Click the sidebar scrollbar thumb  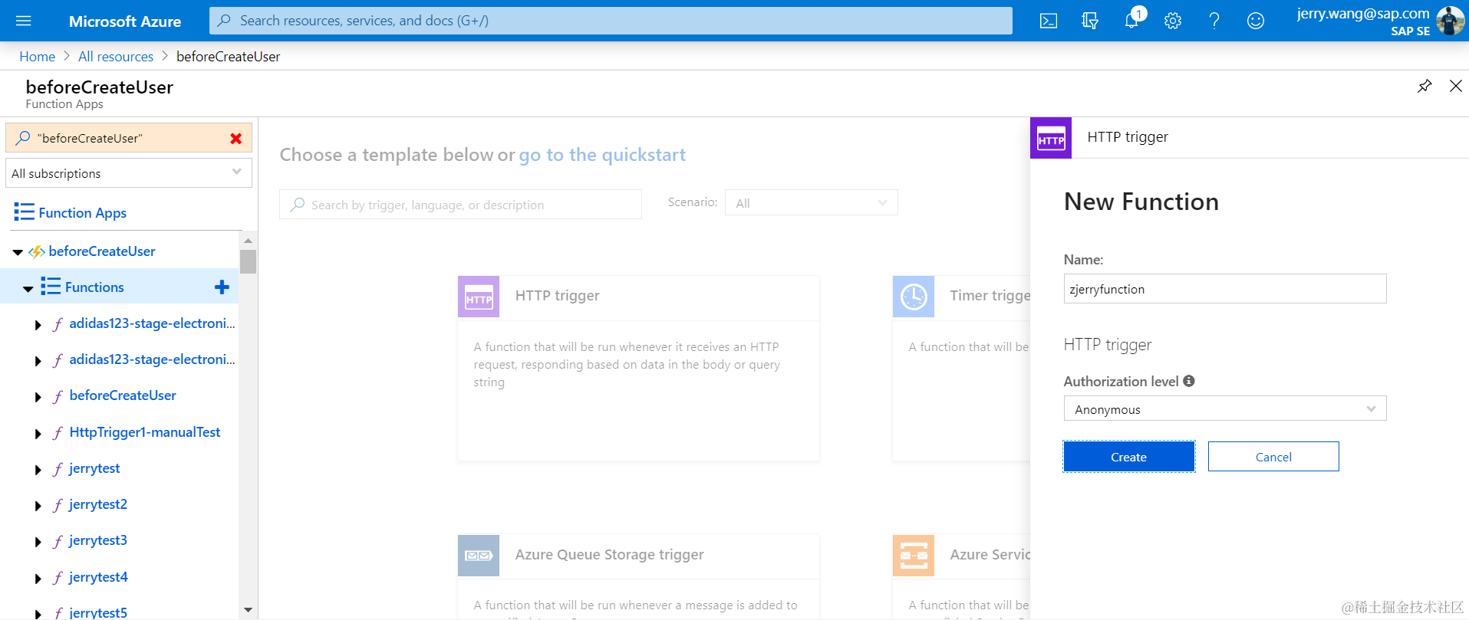click(248, 261)
